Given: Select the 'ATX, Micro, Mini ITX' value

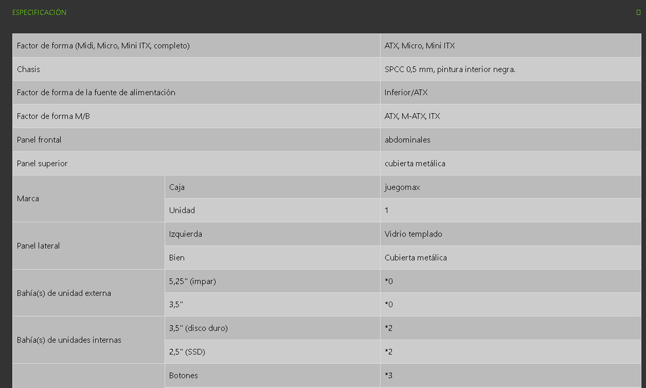Looking at the screenshot, I should point(420,45).
